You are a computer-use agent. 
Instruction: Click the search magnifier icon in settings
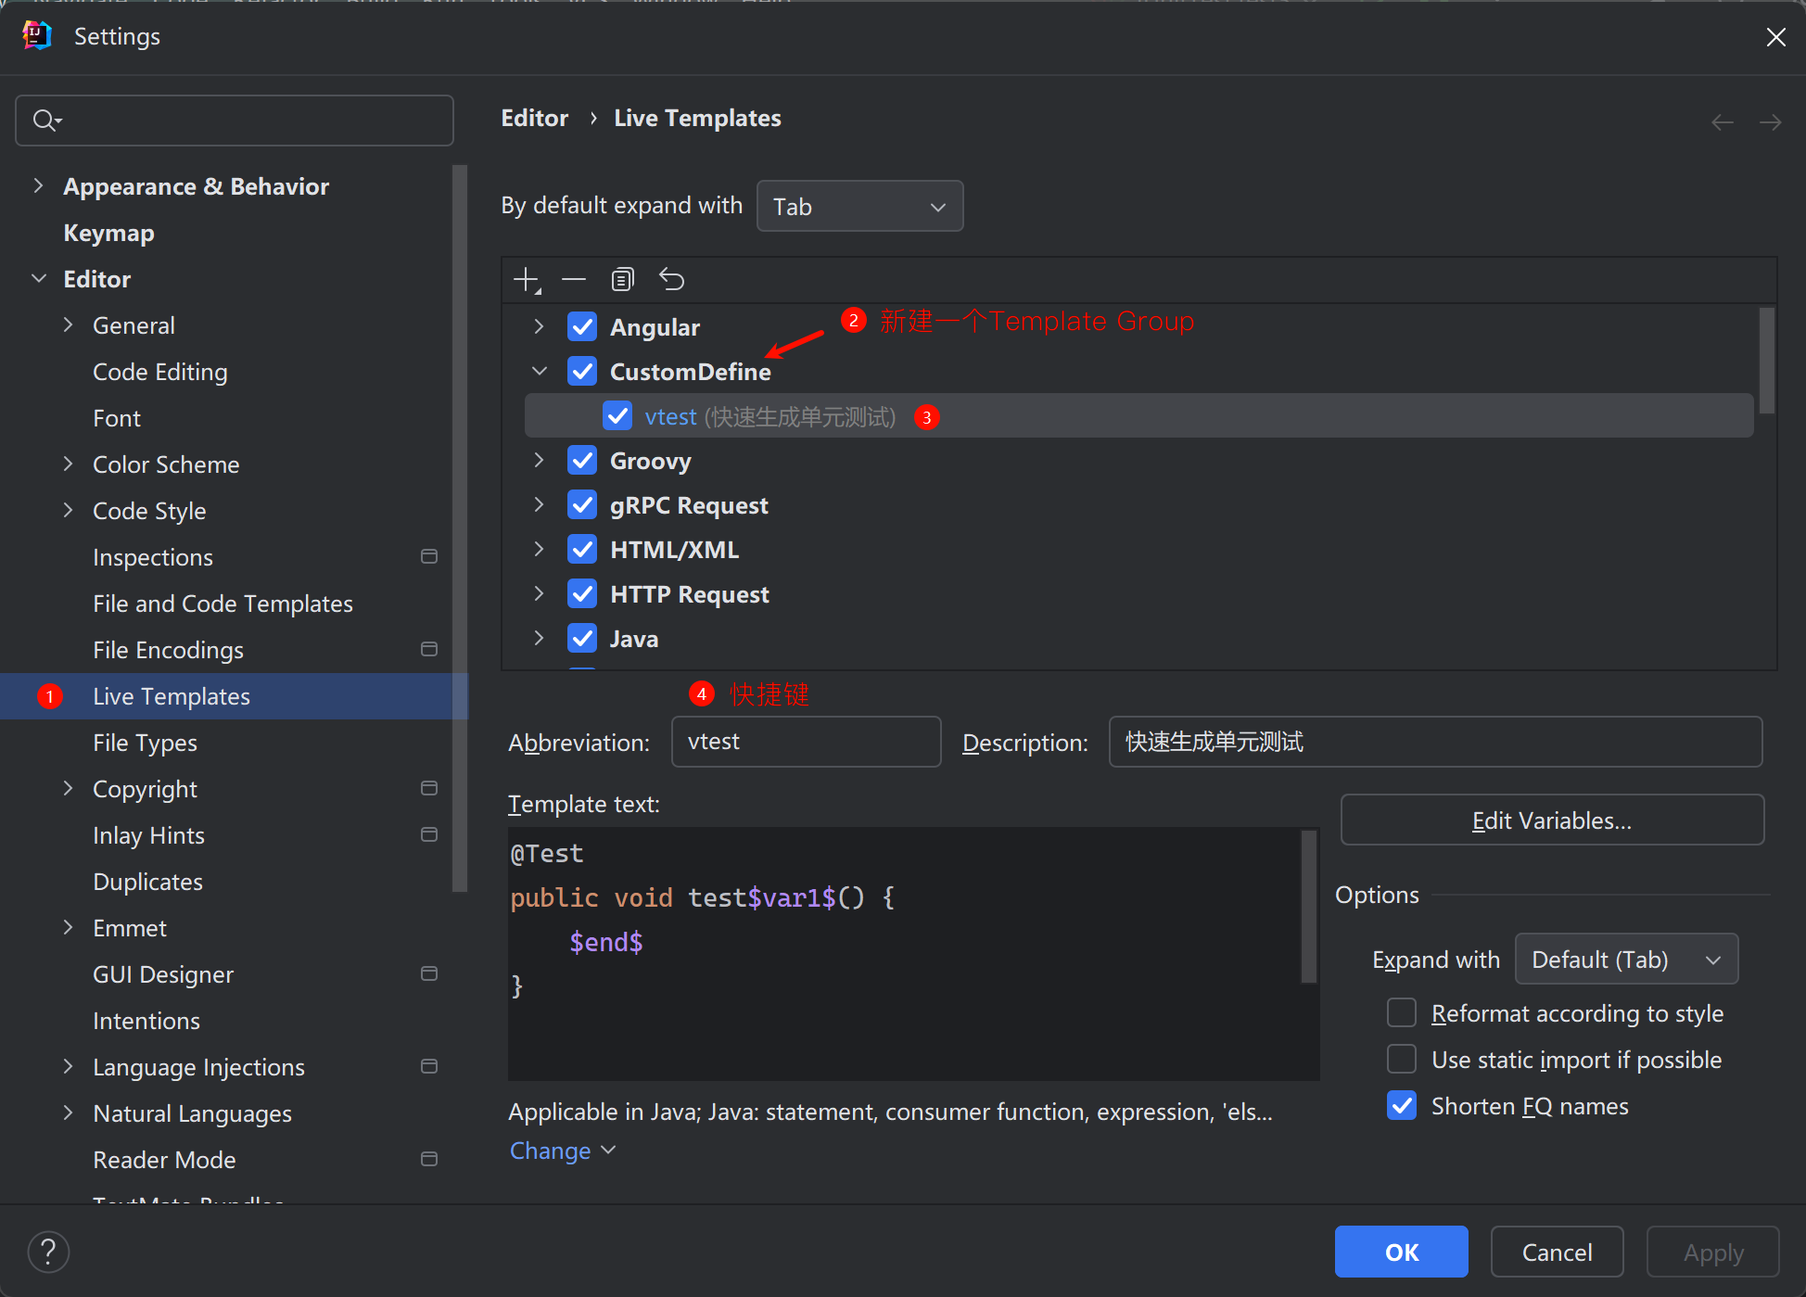[x=46, y=121]
